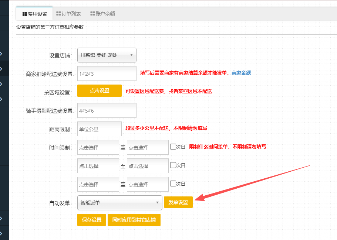Tick 次日 checkbox in third time row
Screen dimensions: 337x240
(x=173, y=184)
